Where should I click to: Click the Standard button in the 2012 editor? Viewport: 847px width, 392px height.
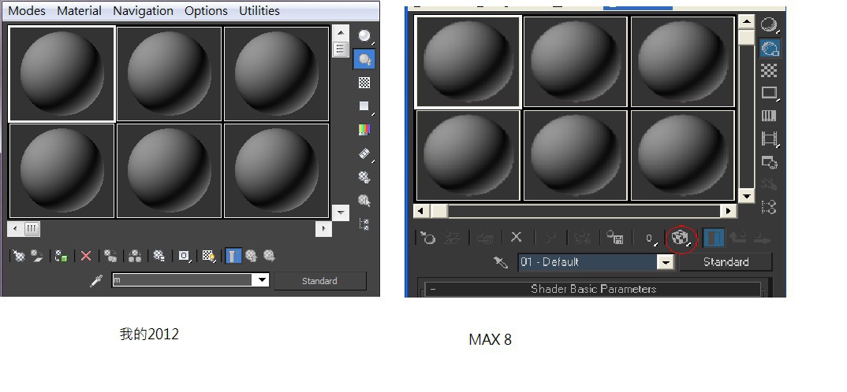(319, 281)
